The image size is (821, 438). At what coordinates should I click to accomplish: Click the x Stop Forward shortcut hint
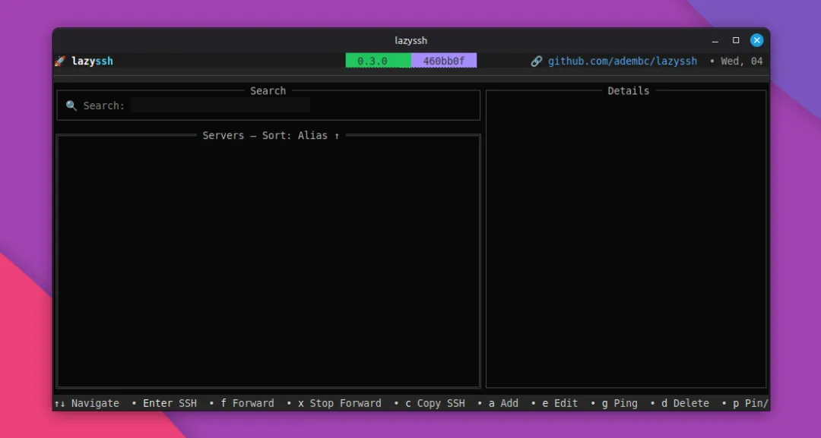[340, 403]
